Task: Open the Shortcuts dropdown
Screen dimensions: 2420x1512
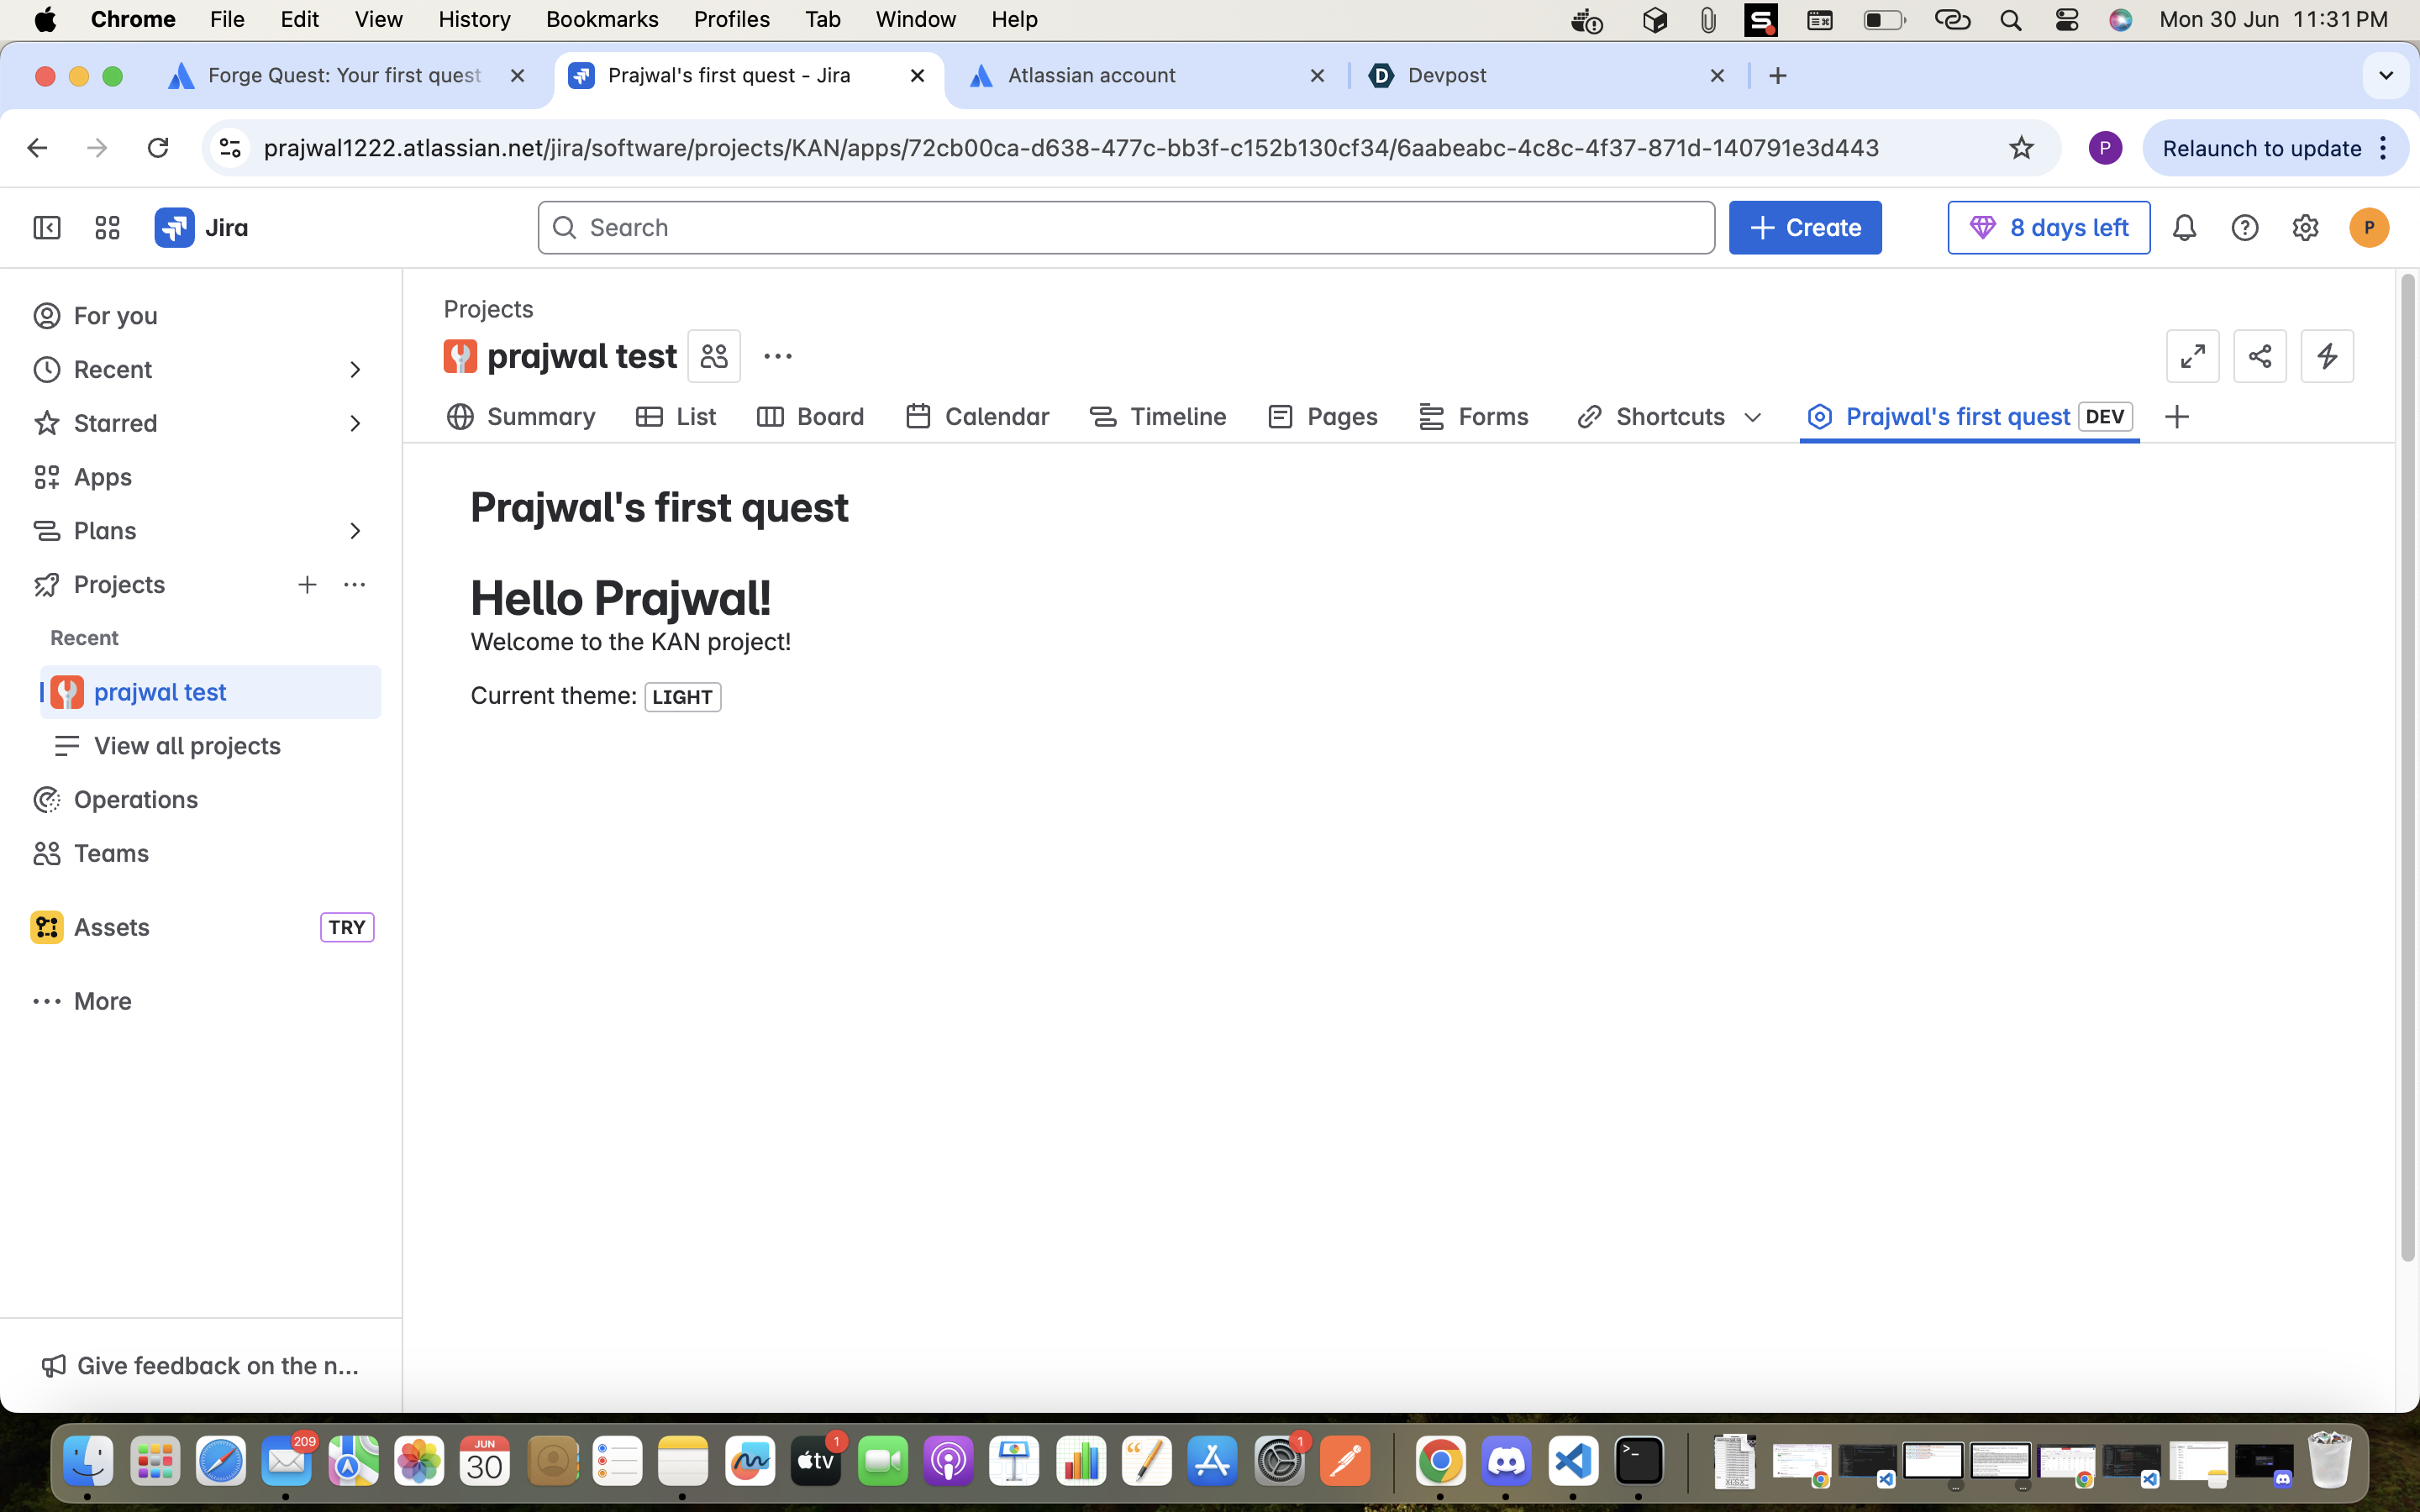Action: click(1669, 417)
